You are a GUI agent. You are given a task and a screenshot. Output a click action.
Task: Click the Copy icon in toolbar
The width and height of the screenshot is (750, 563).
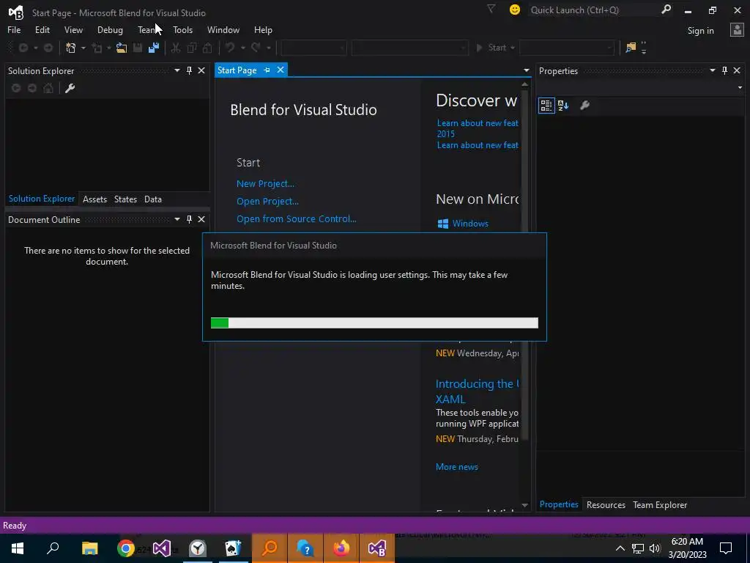[192, 48]
